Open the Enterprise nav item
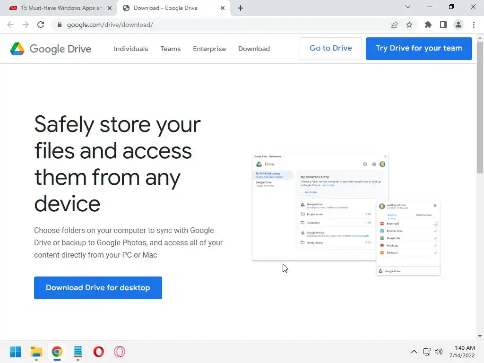The image size is (484, 363). click(209, 49)
